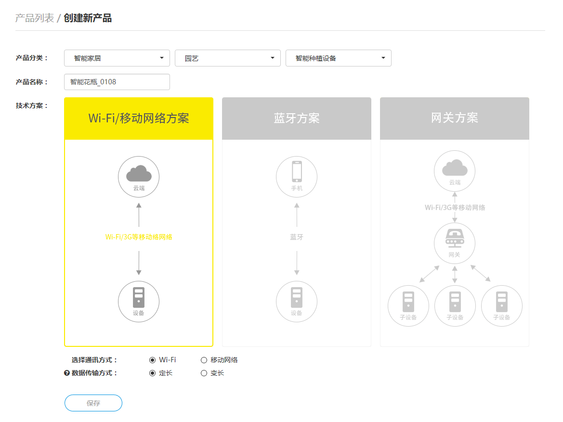Open the 智能家居 category dropdown
Image resolution: width=563 pixels, height=422 pixels.
(x=117, y=58)
